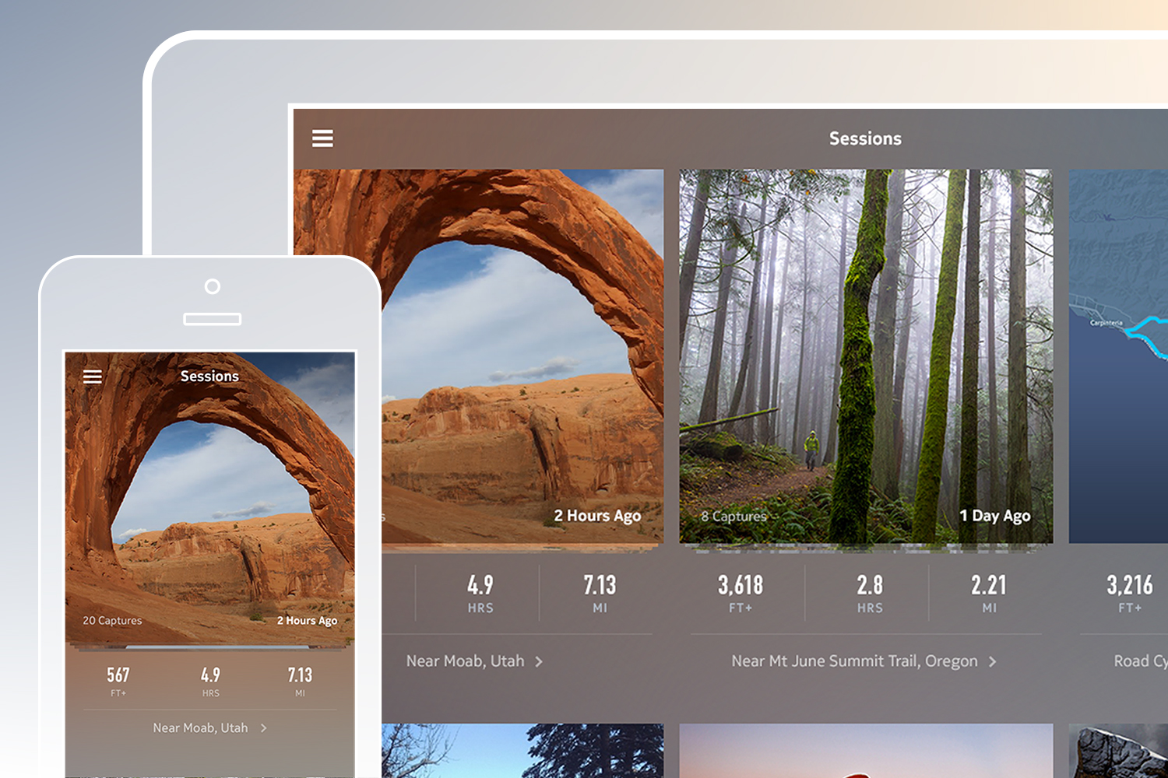This screenshot has width=1168, height=778.
Task: Open the sunset thumbnail in the bottom row
Action: click(866, 751)
